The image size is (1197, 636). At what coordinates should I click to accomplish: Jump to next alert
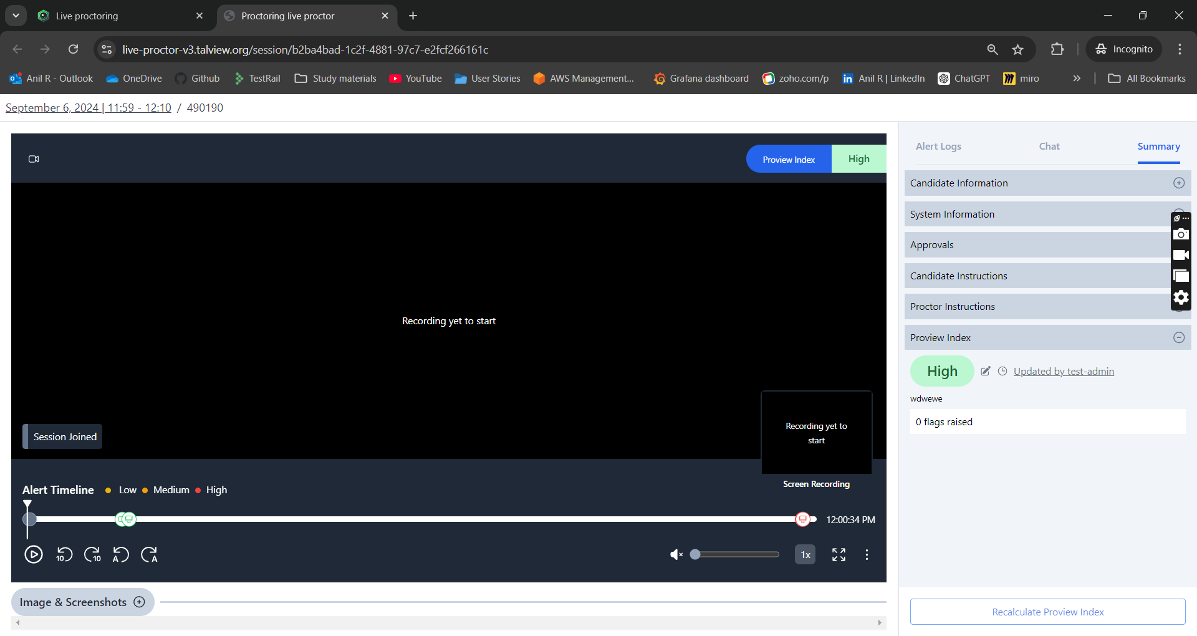149,554
